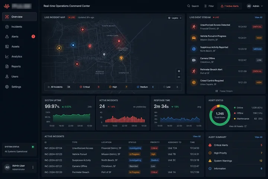The width and height of the screenshot is (268, 179).
Task: Click View All in Alert Summary
Action: (x=258, y=137)
